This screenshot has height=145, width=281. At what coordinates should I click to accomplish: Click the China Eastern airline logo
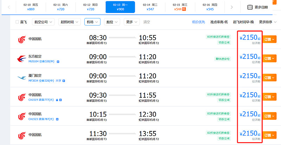click(21, 58)
